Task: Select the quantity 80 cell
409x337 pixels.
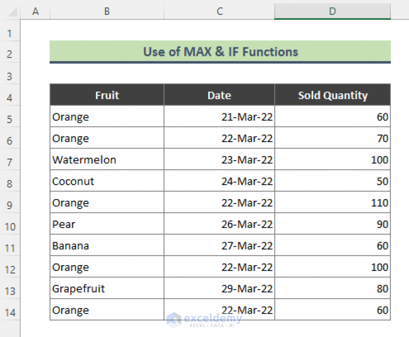Action: [332, 288]
